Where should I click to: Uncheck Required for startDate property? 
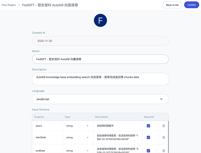148,137
